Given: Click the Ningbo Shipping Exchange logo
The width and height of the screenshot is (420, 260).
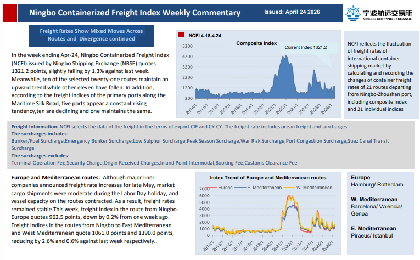Looking at the screenshot, I should click(x=378, y=13).
